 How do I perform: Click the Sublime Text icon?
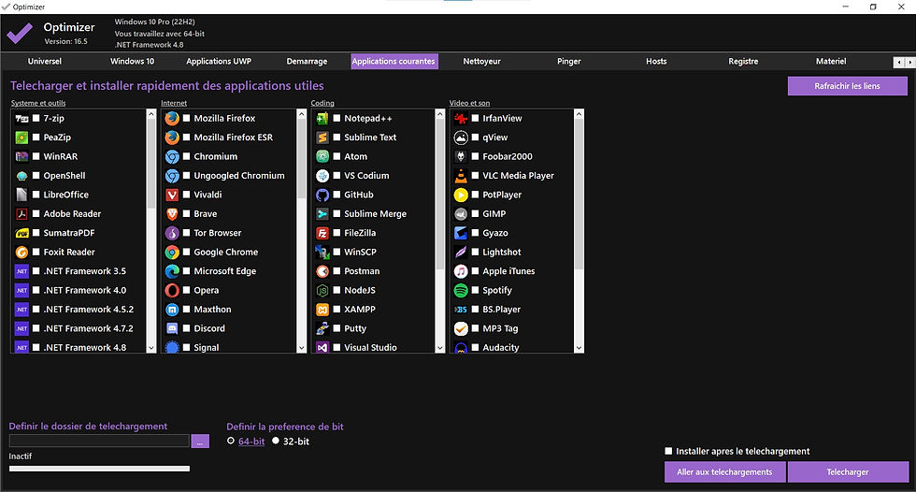(322, 137)
